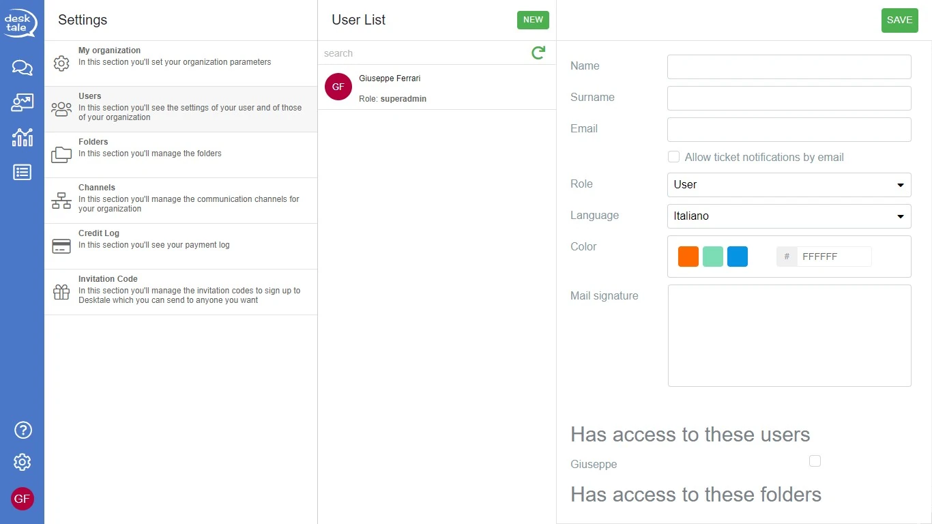The image size is (932, 524).
Task: Enable ticket notifications by email checkbox
Action: [673, 157]
